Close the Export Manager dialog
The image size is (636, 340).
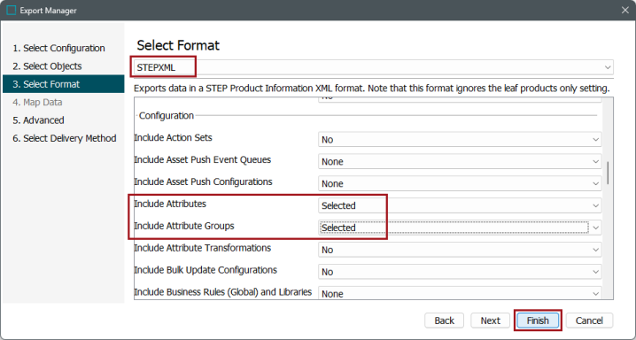coord(625,10)
